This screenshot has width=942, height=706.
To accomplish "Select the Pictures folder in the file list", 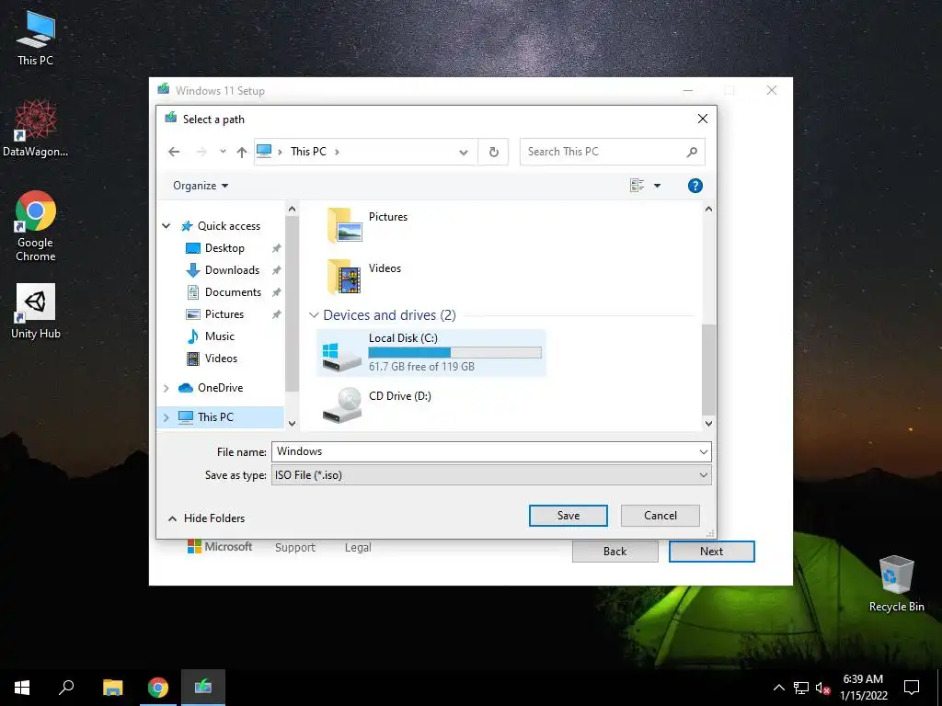I will (x=368, y=225).
